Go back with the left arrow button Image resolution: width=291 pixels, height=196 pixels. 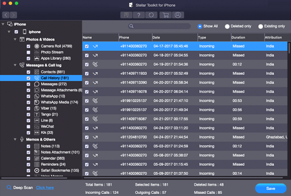(x=6, y=15)
